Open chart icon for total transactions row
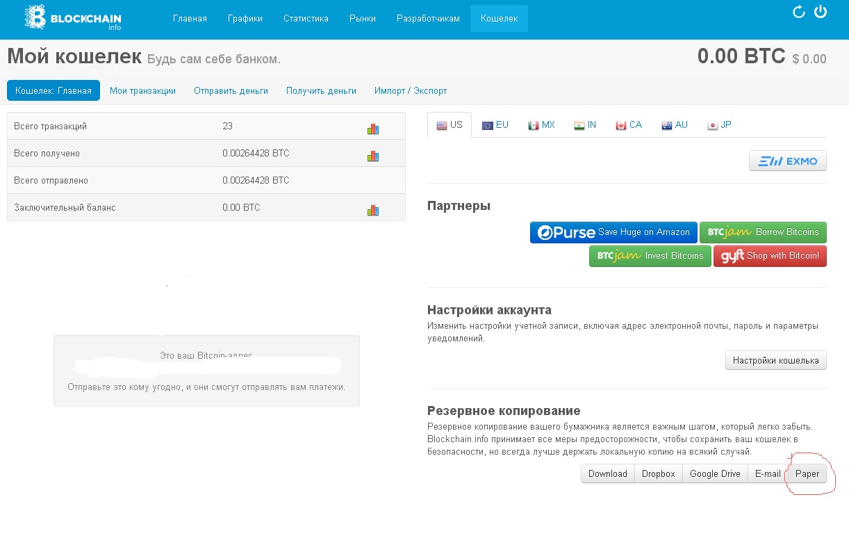 (x=373, y=129)
